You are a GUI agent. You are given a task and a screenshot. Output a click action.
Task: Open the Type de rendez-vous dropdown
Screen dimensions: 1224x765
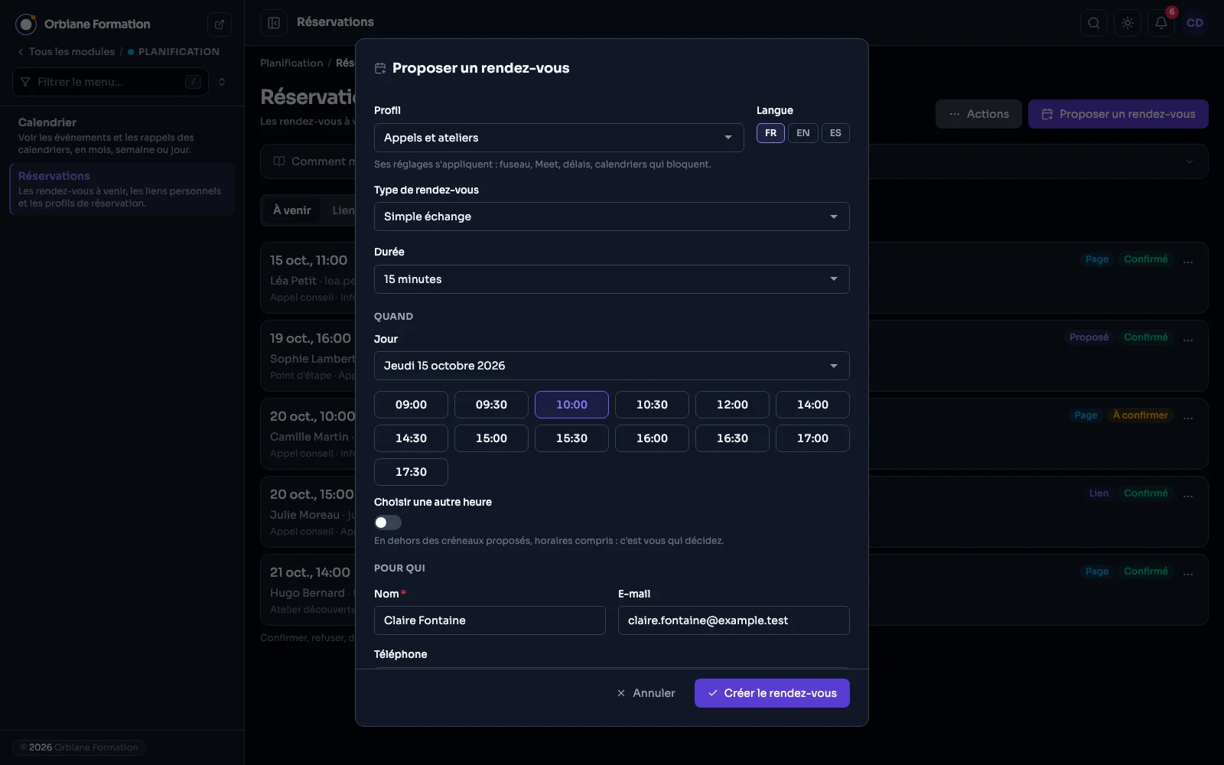pos(612,216)
